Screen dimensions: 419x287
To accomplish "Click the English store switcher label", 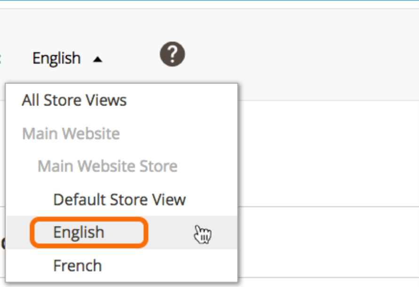I will (56, 58).
